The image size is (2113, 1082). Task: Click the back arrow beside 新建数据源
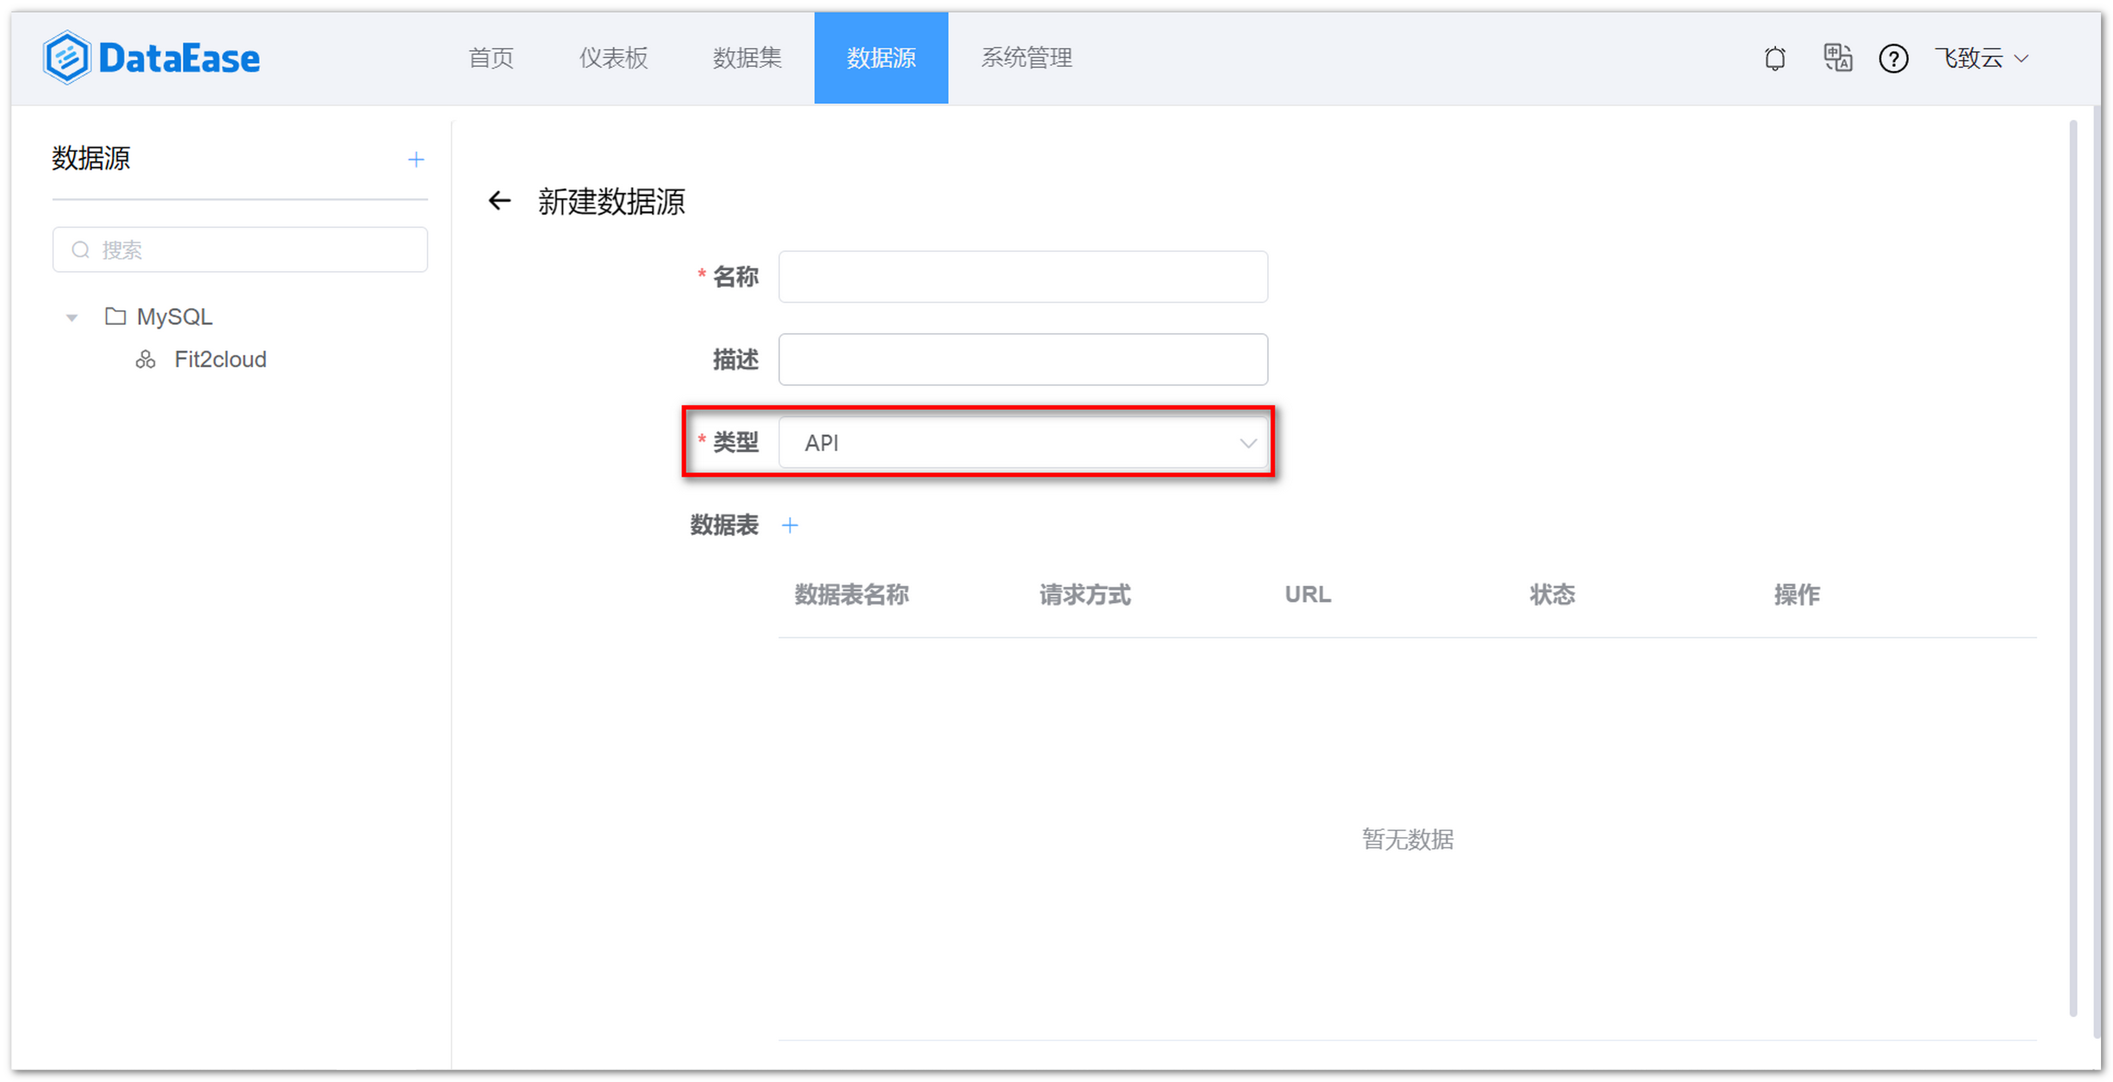[500, 201]
